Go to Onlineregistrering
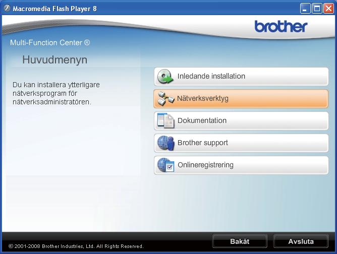Screen dimensions: 337x254 point(241,165)
